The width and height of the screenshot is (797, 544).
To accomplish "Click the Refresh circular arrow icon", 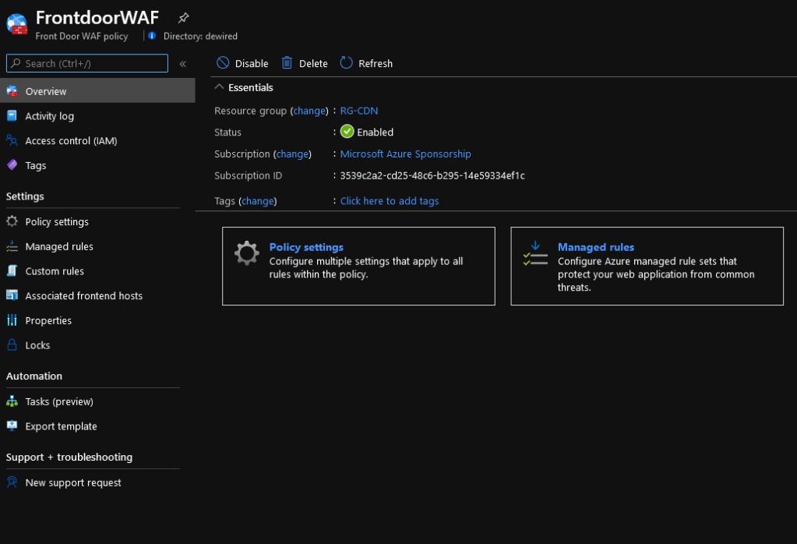I will [x=347, y=63].
